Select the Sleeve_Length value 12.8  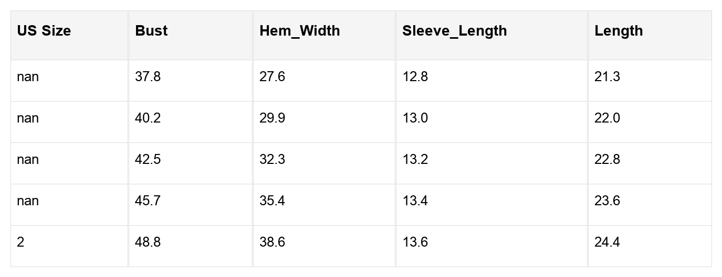coord(415,77)
